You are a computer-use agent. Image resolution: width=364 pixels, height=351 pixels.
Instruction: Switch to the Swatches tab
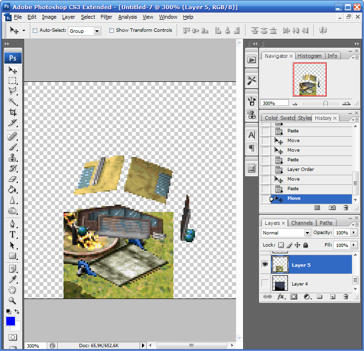(287, 118)
